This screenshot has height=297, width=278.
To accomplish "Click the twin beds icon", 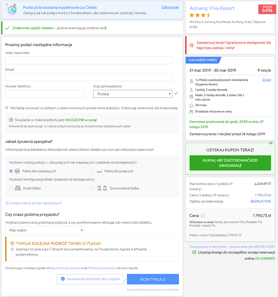I will [102, 188].
